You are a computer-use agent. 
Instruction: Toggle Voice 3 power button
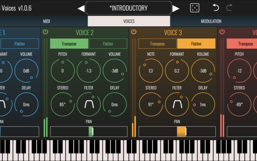(x=134, y=32)
